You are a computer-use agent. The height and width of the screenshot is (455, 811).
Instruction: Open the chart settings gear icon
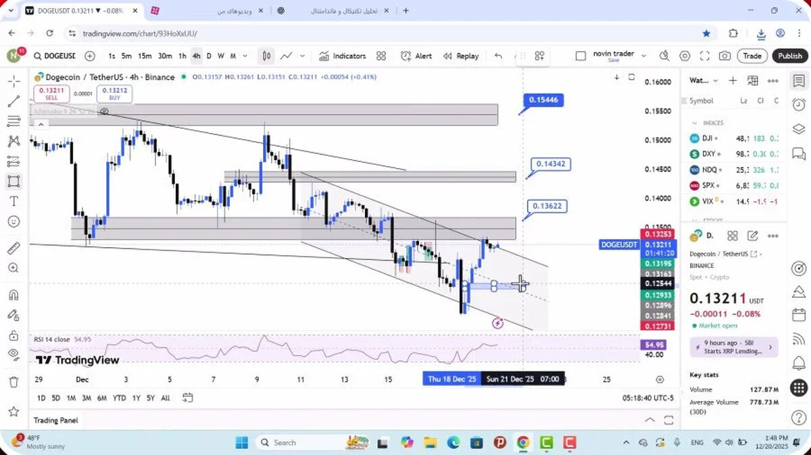[685, 56]
